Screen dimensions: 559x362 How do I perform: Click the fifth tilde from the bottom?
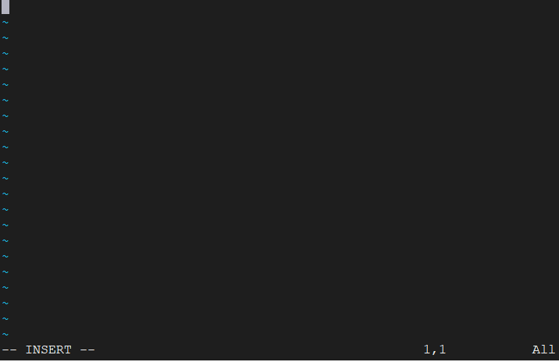tap(5, 272)
